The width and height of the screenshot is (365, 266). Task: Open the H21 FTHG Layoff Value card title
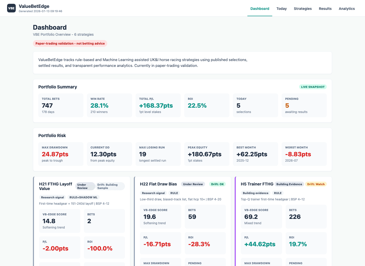pos(56,186)
